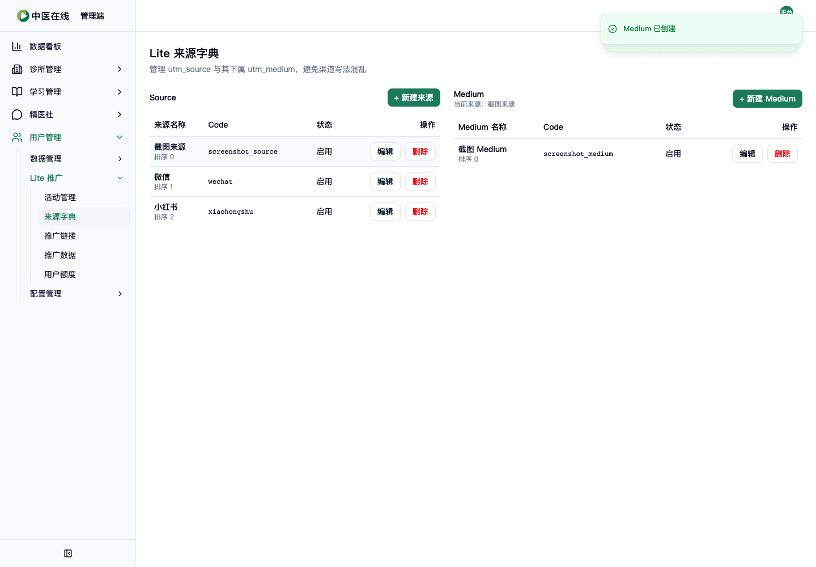Viewport: 816px width, 567px height.
Task: Click the + 新建 Medium button
Action: (x=767, y=99)
